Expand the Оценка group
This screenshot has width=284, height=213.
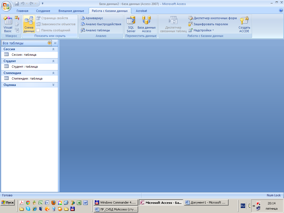53,85
